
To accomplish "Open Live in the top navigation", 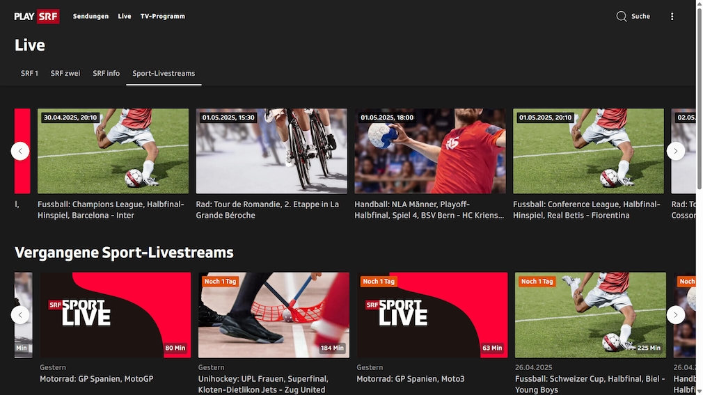I will pos(125,16).
